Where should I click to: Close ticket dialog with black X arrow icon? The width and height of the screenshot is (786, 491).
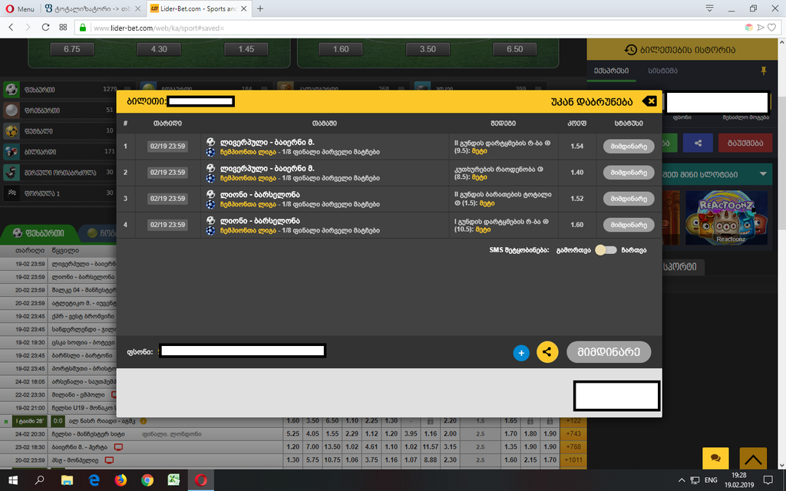(649, 101)
